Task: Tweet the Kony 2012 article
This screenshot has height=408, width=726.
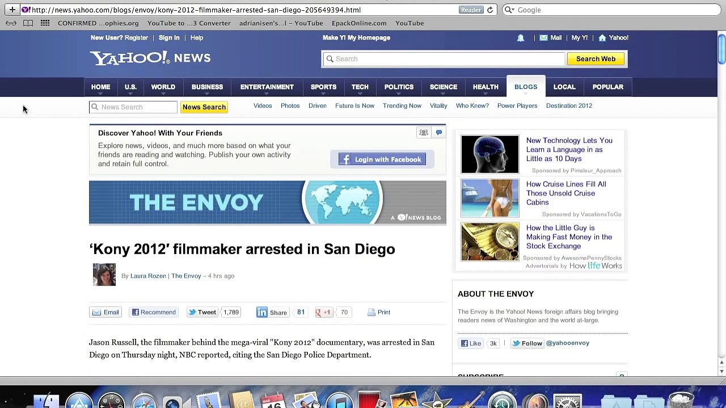Action: [x=202, y=312]
